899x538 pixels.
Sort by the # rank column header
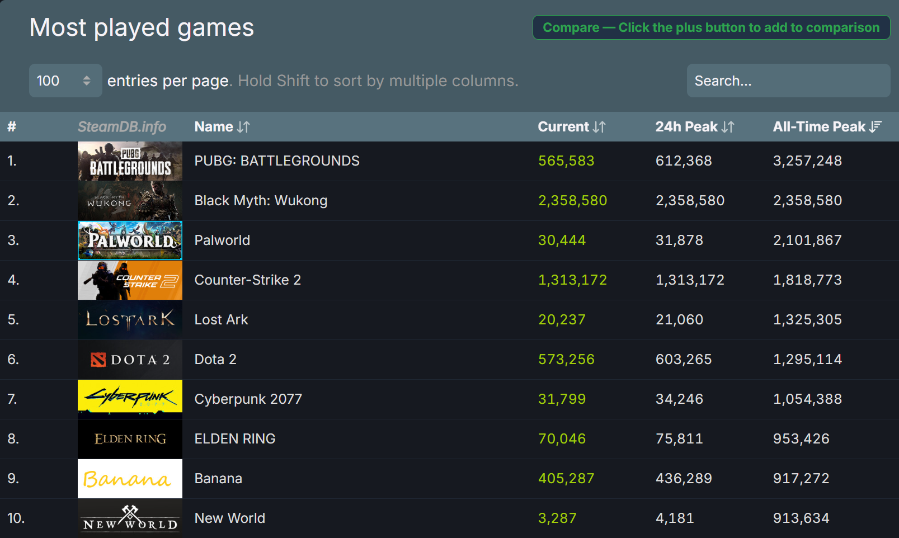point(12,127)
